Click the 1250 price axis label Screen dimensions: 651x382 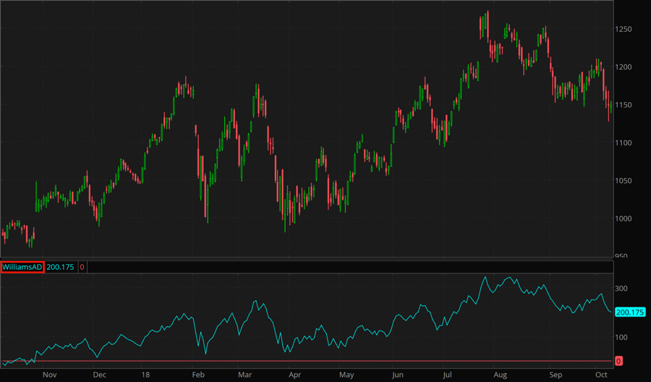624,30
